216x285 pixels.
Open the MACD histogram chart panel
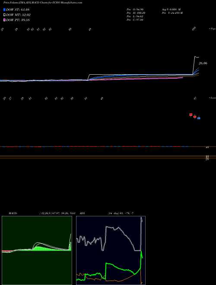pos(37,250)
